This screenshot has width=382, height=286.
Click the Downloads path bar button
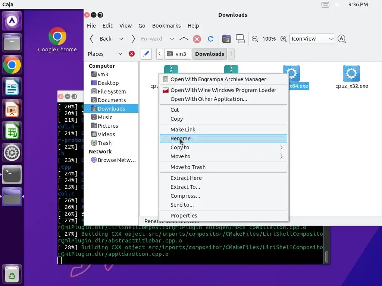(x=210, y=54)
